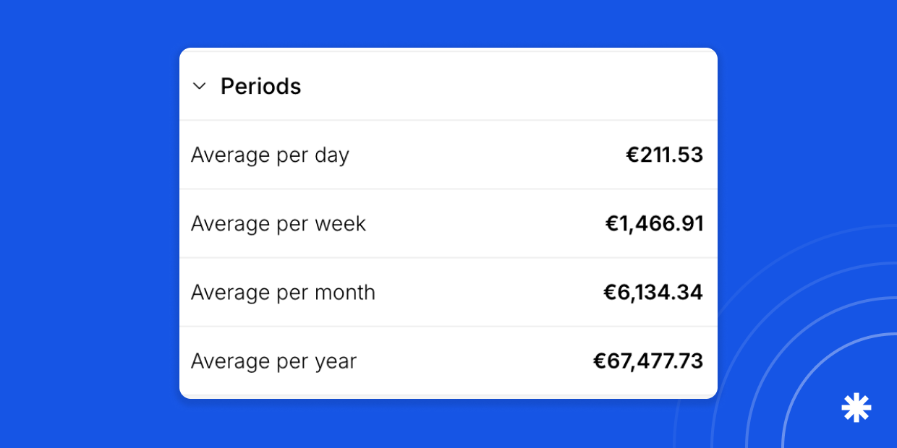Image resolution: width=897 pixels, height=448 pixels.
Task: Click empty header space right of Periods
Action: click(506, 87)
